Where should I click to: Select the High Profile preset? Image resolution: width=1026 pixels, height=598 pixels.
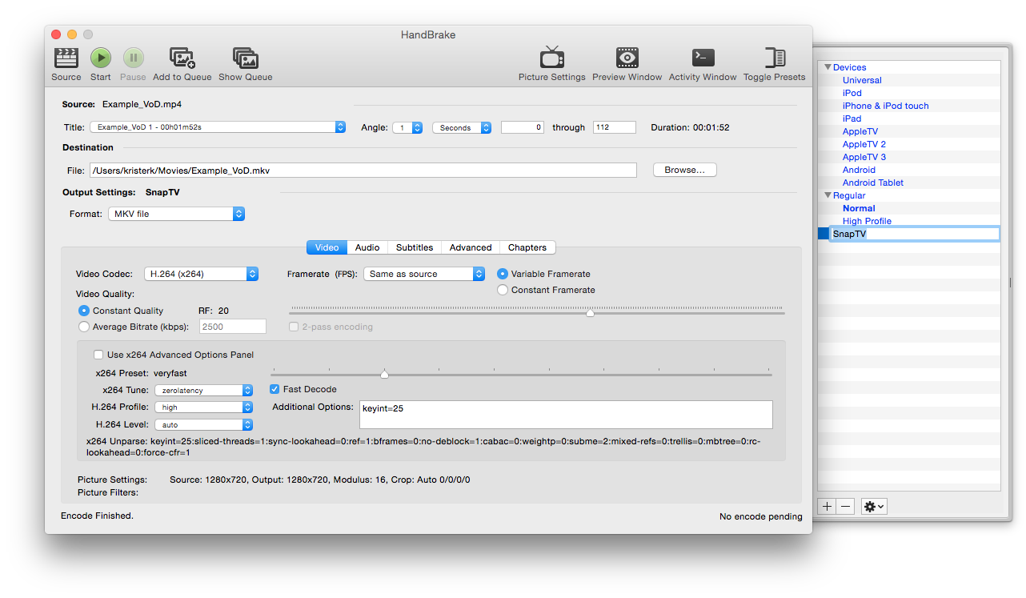[x=867, y=221]
